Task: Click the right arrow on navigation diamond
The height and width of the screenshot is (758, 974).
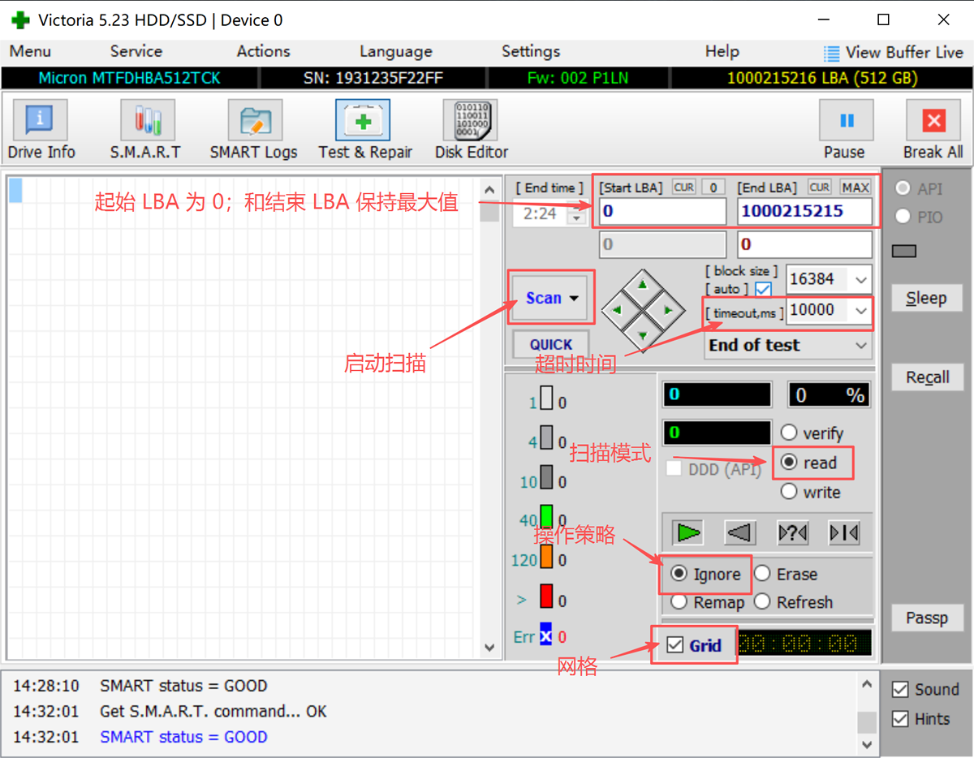Action: tap(667, 310)
